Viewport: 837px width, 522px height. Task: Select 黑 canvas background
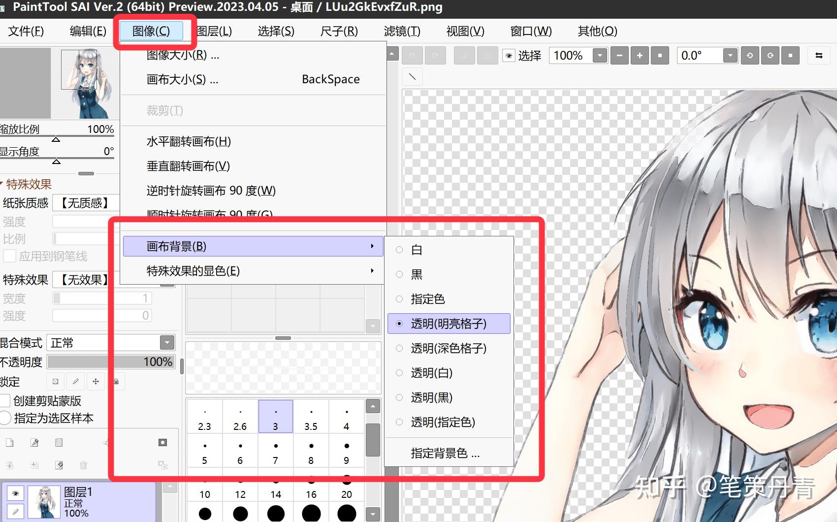449,274
